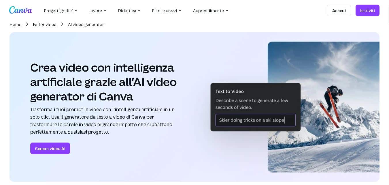389x185 pixels.
Task: Click the Text to Video prompt input
Action: point(255,120)
